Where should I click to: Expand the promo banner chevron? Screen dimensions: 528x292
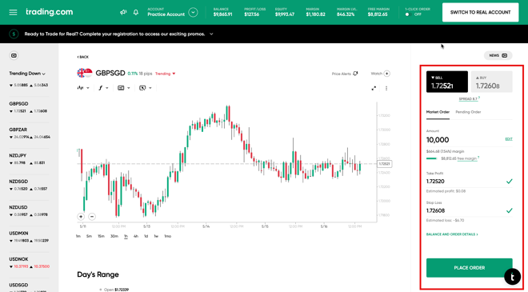[211, 34]
